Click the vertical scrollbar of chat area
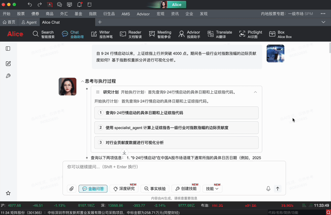 329,49
